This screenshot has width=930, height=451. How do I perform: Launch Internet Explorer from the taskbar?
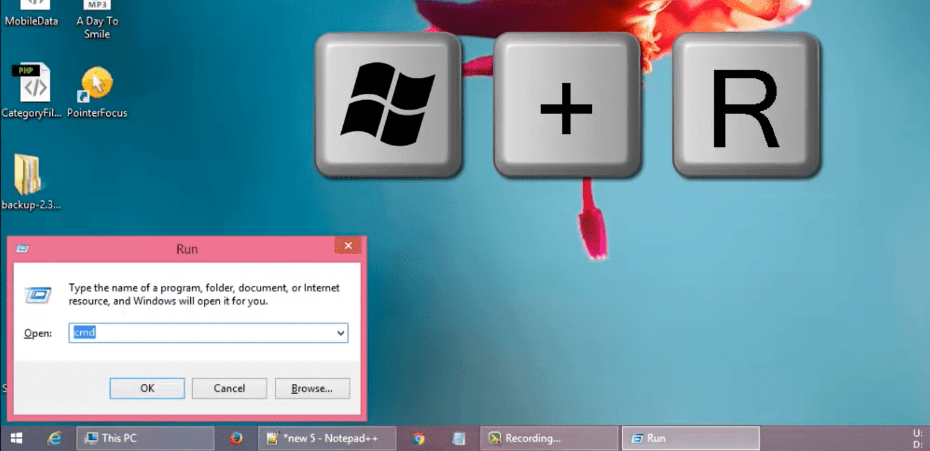(x=55, y=439)
